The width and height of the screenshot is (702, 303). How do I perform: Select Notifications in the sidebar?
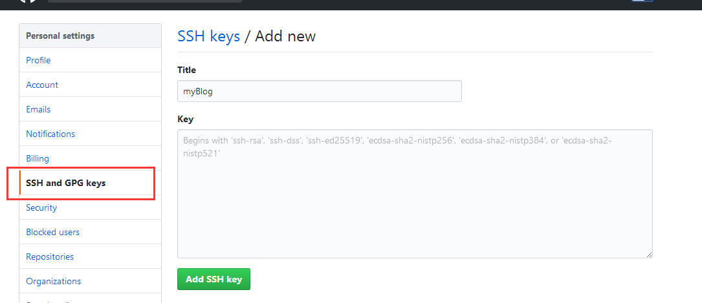coord(50,134)
